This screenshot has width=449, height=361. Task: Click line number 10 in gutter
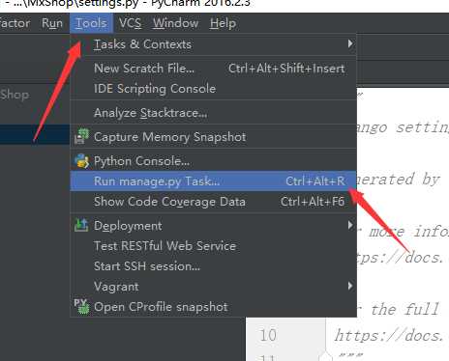click(268, 335)
